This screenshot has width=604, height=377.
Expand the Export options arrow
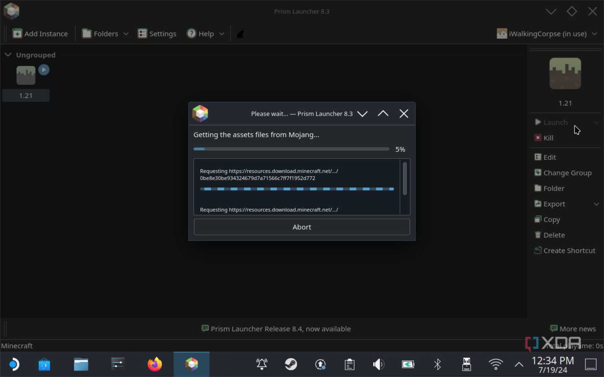(596, 204)
